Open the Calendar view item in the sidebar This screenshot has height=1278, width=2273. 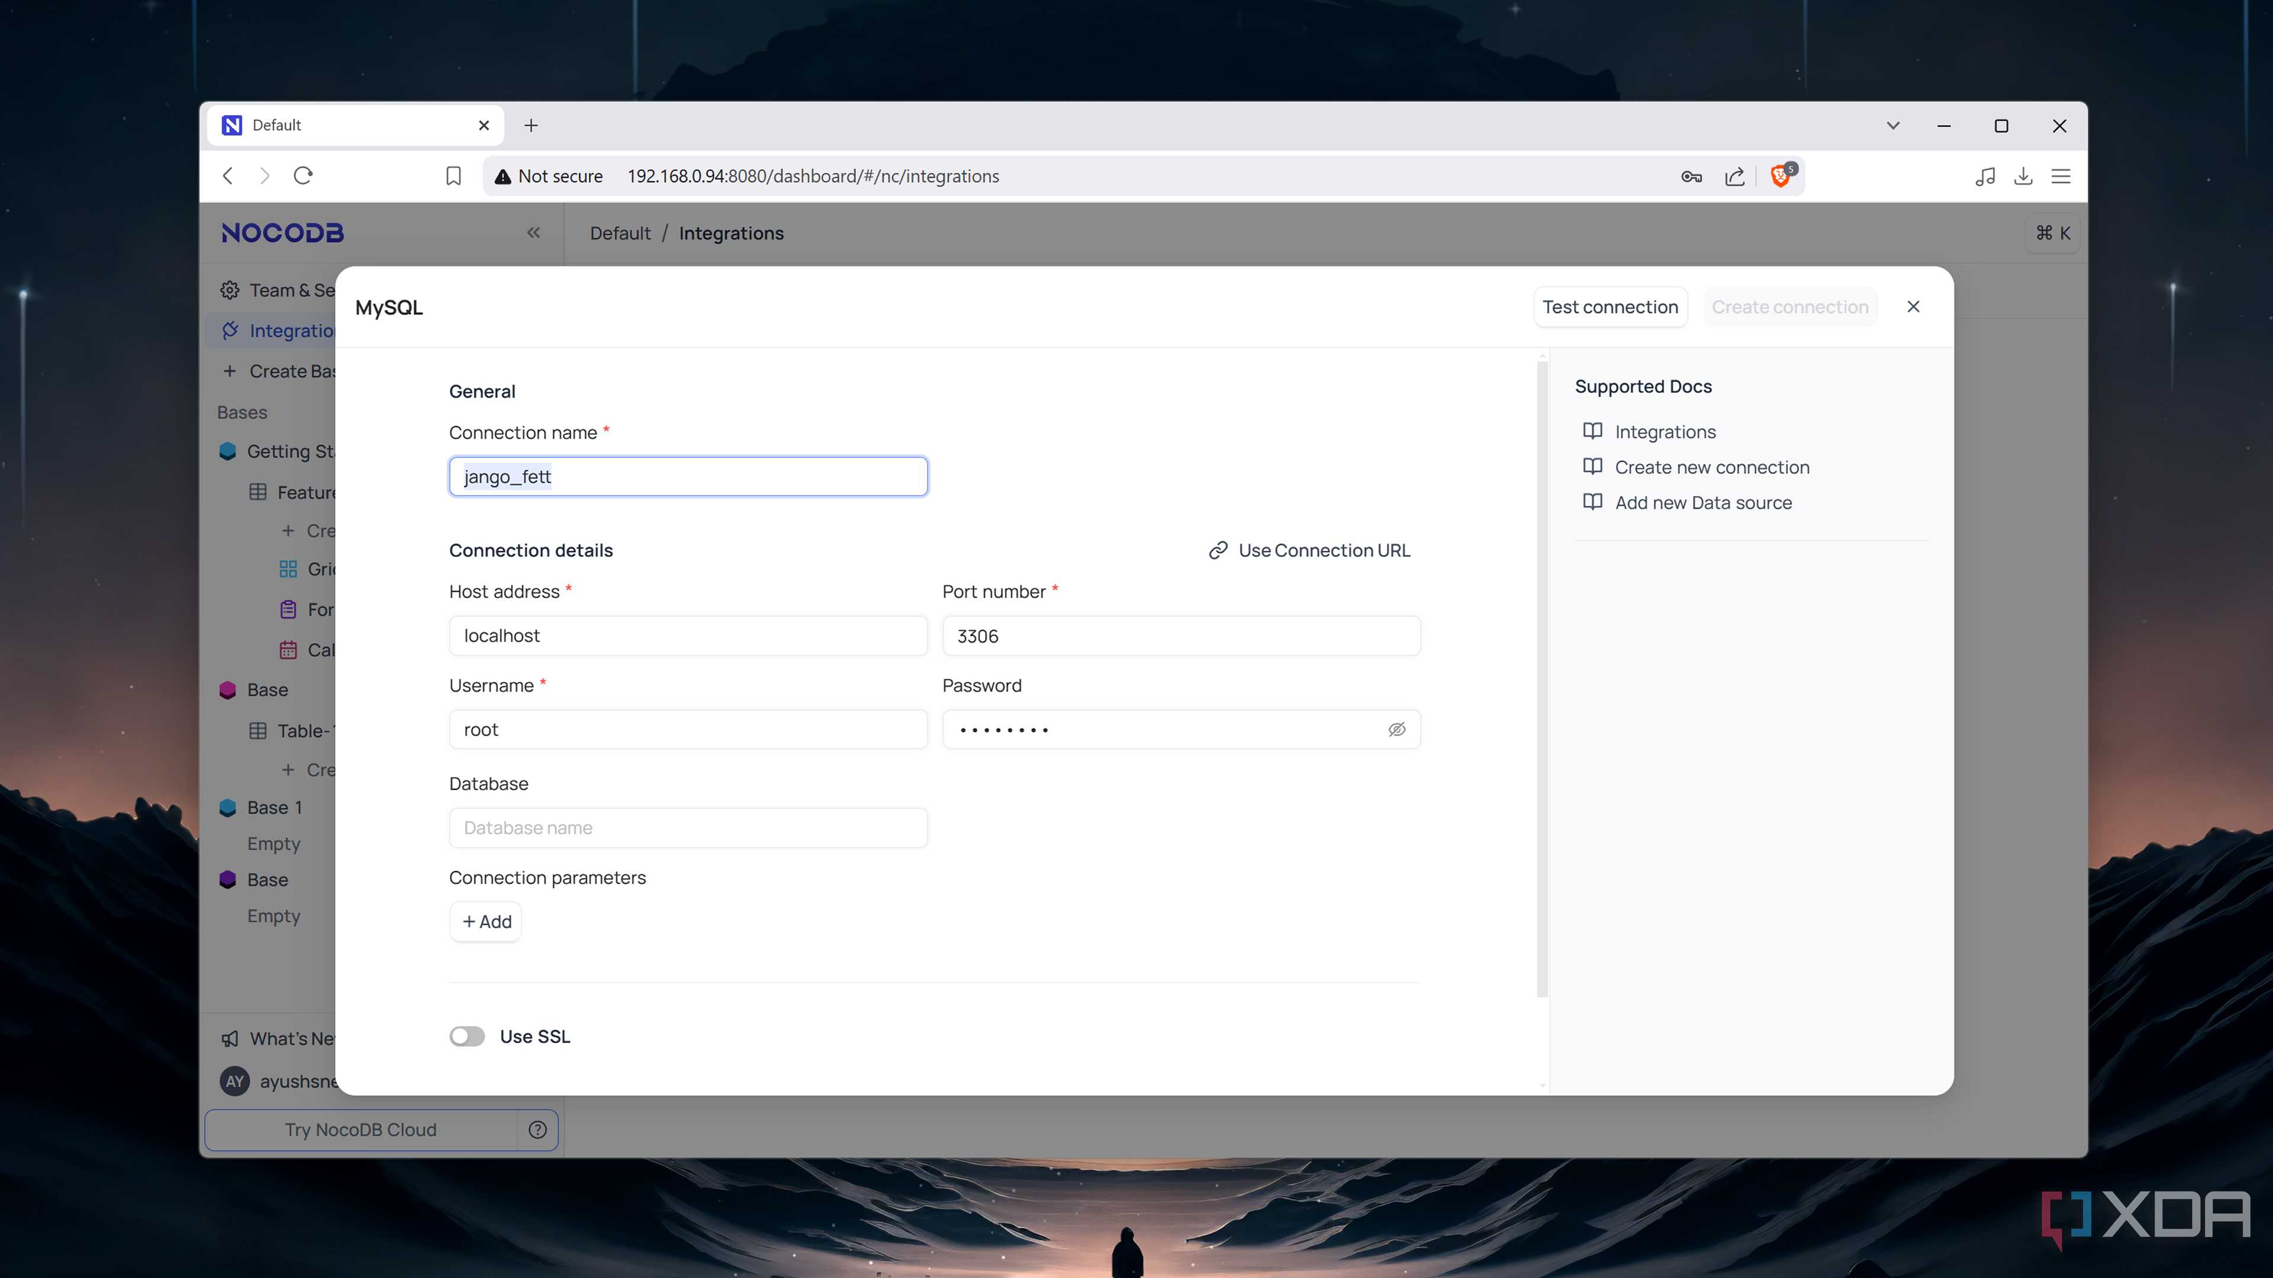click(x=306, y=650)
